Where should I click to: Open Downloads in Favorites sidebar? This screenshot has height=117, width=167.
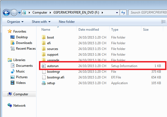coord(24,43)
